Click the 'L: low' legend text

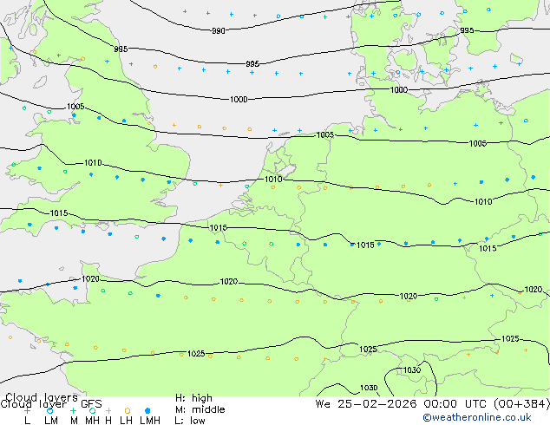pyautogui.click(x=190, y=420)
